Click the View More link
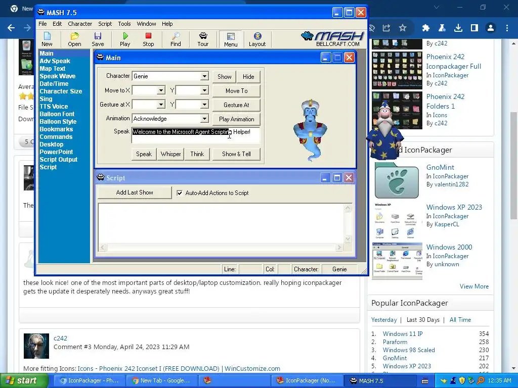 474,286
